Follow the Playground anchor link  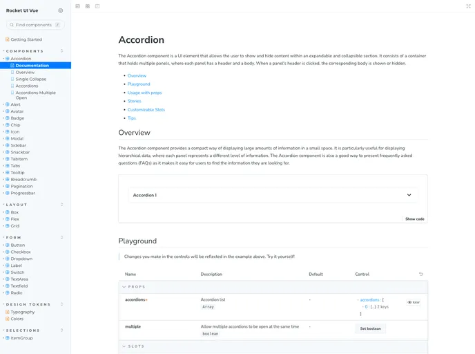[139, 84]
